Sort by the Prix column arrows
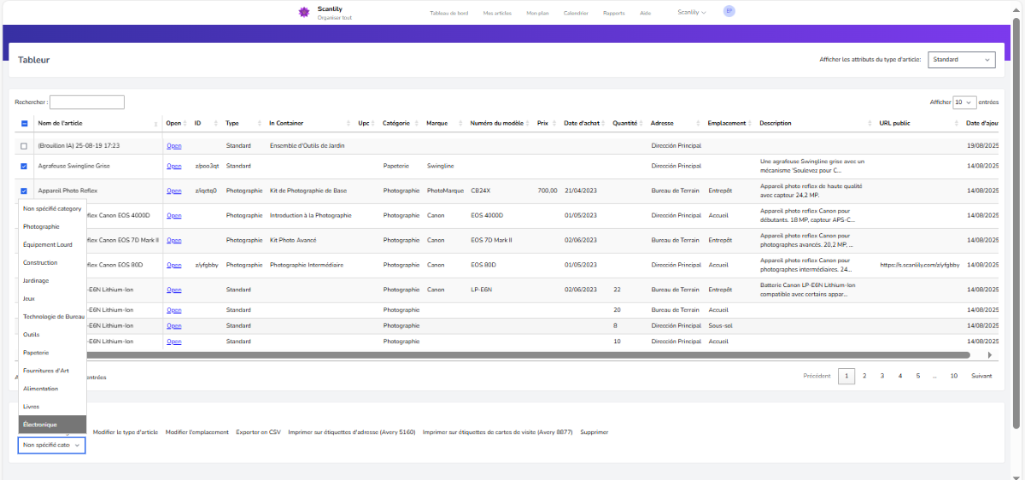The width and height of the screenshot is (1025, 480). tap(554, 124)
